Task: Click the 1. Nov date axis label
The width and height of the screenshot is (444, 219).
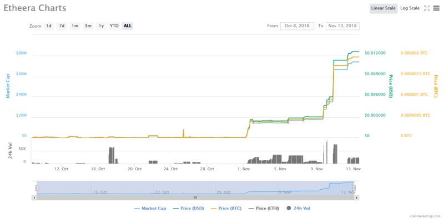Action: tap(244, 169)
